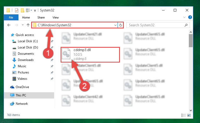Unpin the Downloads quick access item
Screen dimensions: 200x123
pyautogui.click(x=52, y=60)
